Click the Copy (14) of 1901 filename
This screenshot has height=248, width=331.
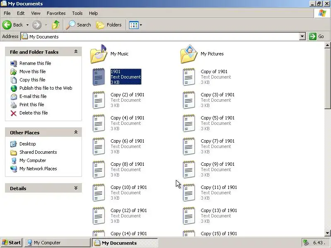129,234
